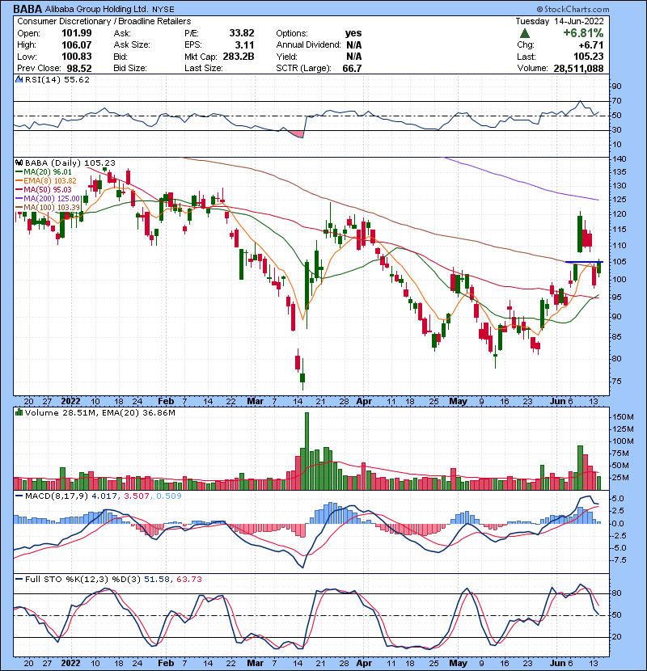Click the 140 label on price axis
Image resolution: width=647 pixels, height=671 pixels.
point(620,158)
